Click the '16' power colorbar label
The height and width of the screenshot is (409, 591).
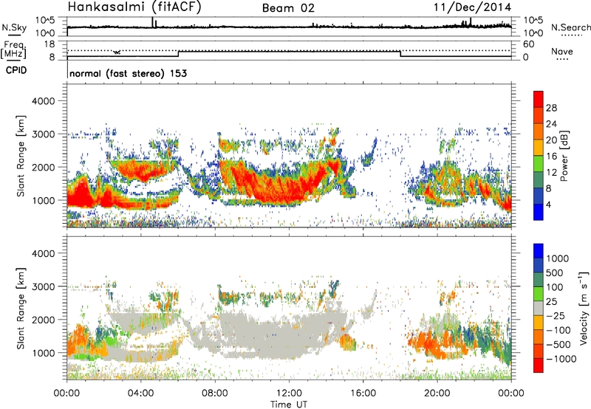551,157
